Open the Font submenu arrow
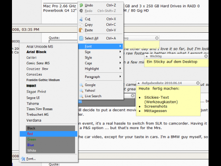221x166 pixels. point(120,46)
